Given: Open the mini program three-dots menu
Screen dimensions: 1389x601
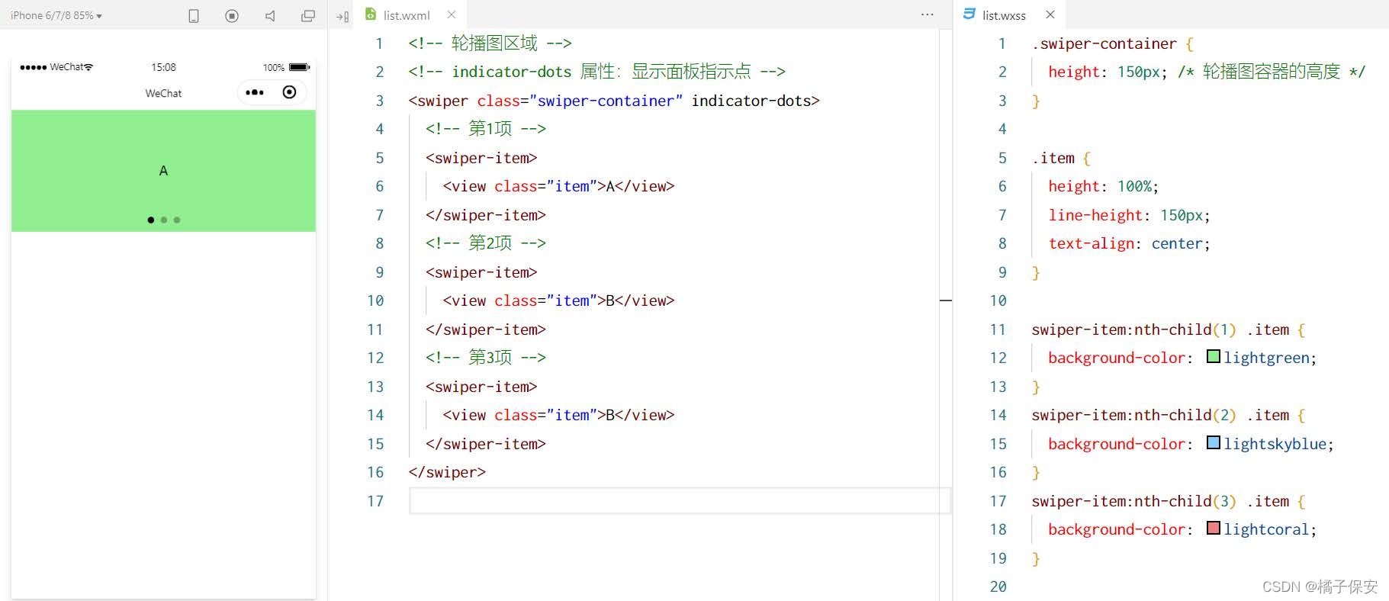Looking at the screenshot, I should click(x=255, y=92).
